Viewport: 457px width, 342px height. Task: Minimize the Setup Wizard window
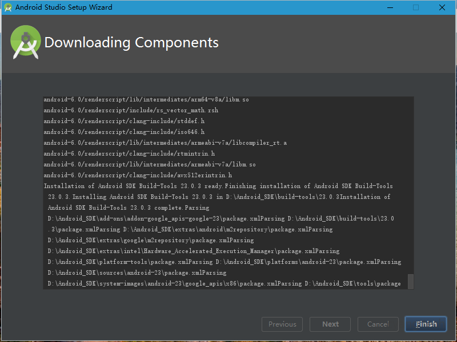pos(390,7)
